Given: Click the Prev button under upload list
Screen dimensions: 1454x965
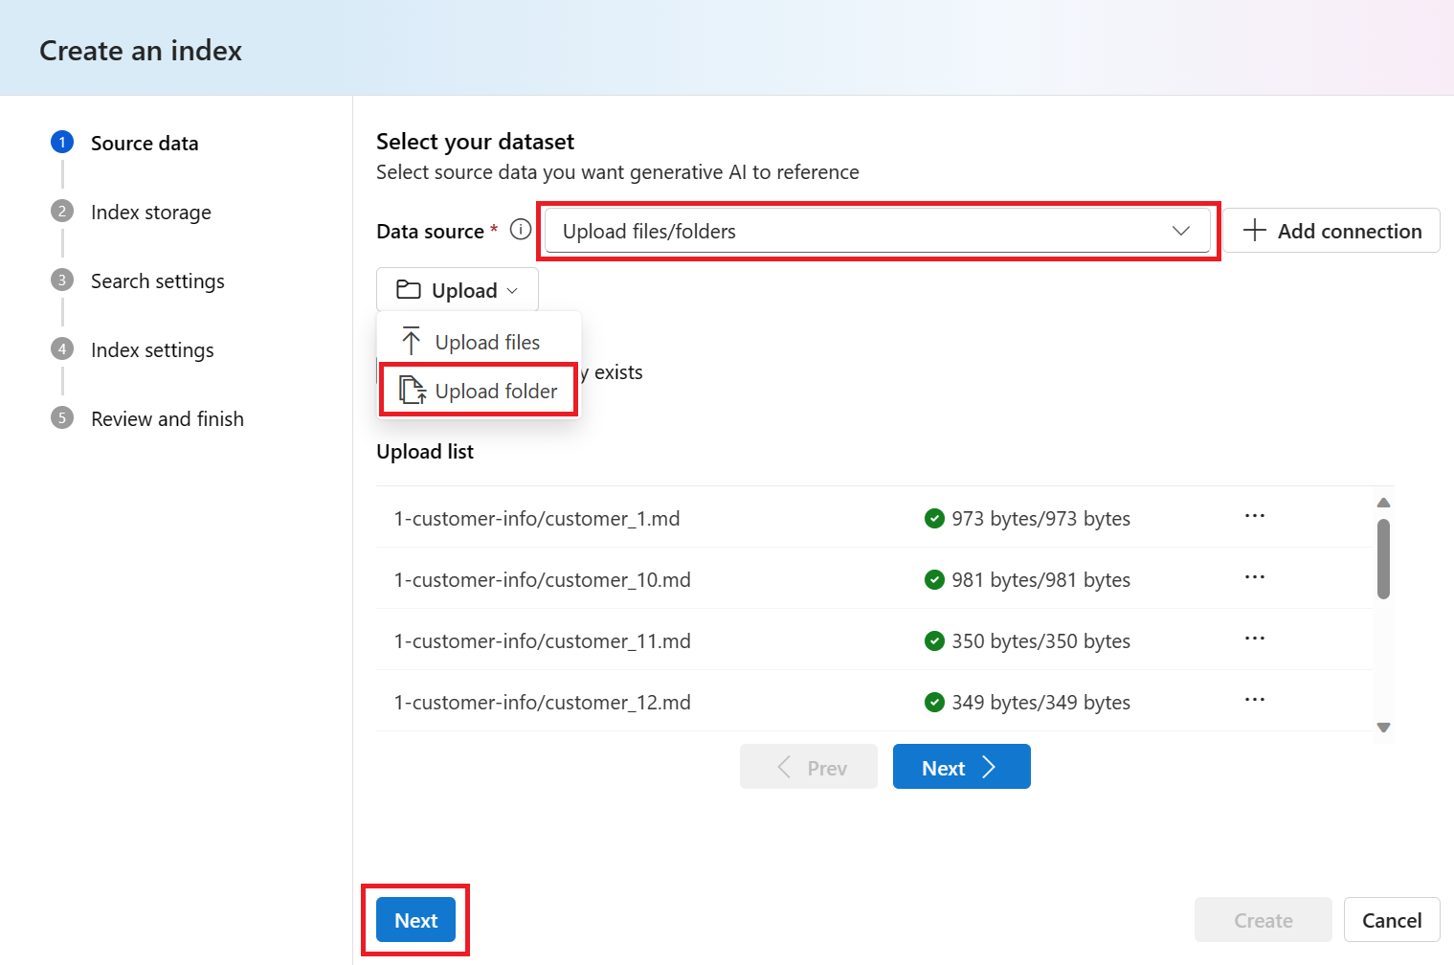Looking at the screenshot, I should [x=809, y=767].
